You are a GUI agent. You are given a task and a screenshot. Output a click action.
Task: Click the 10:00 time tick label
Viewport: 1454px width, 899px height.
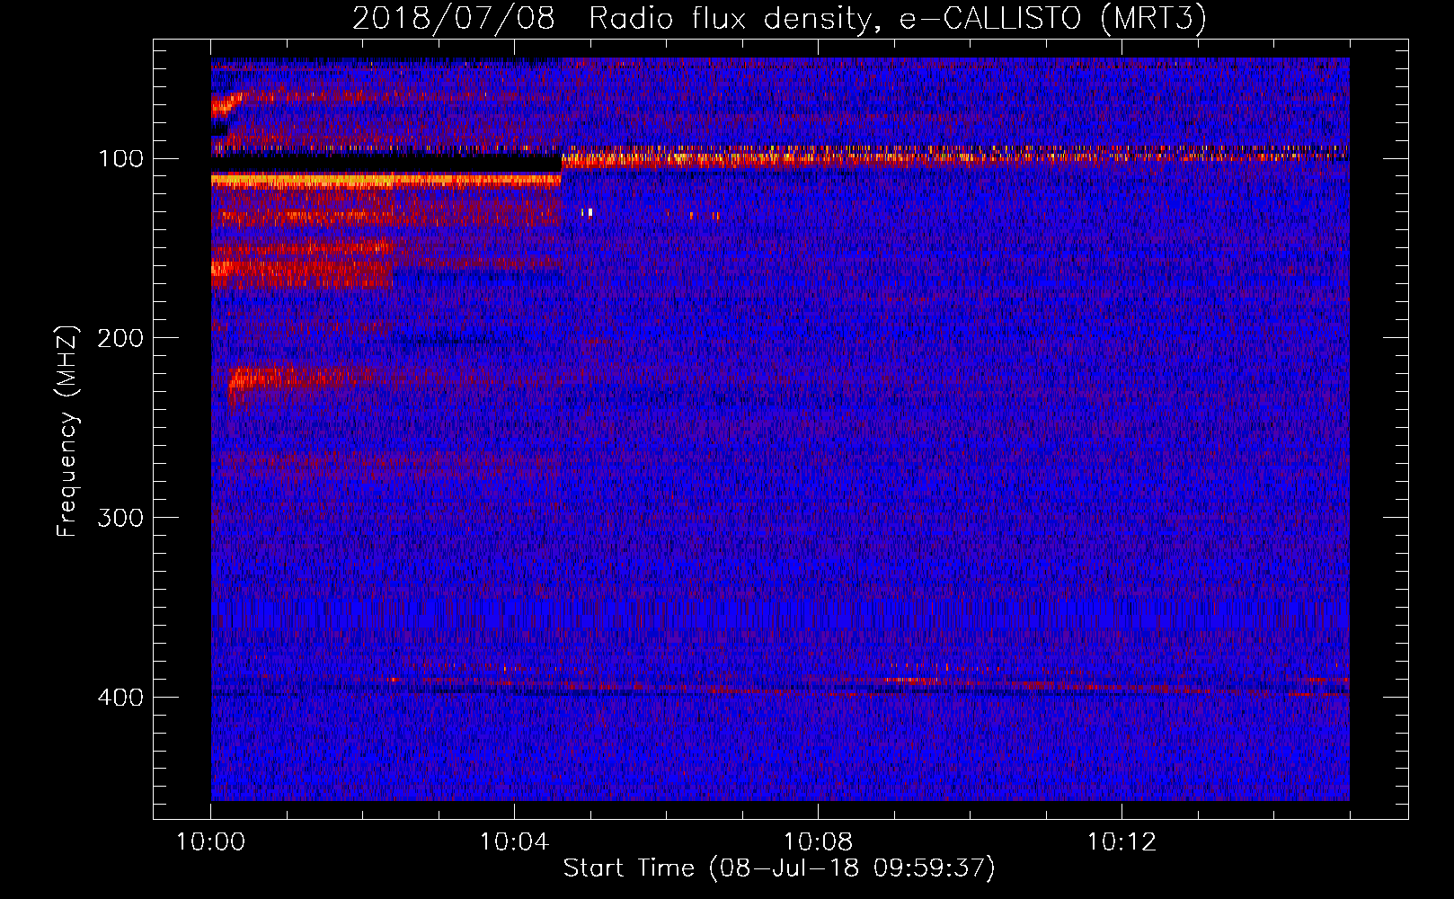tap(211, 842)
